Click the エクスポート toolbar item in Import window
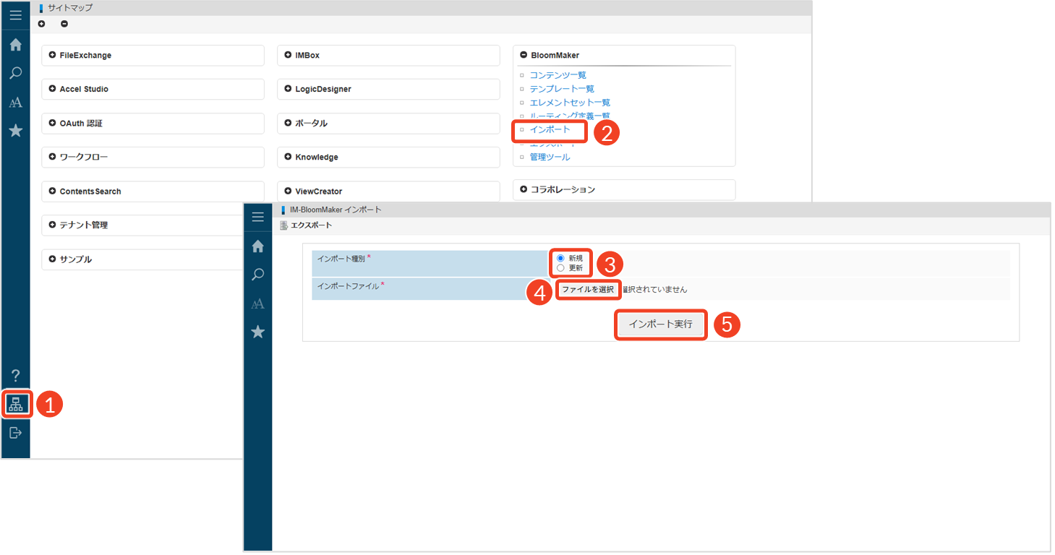Image resolution: width=1055 pixels, height=555 pixels. click(311, 225)
